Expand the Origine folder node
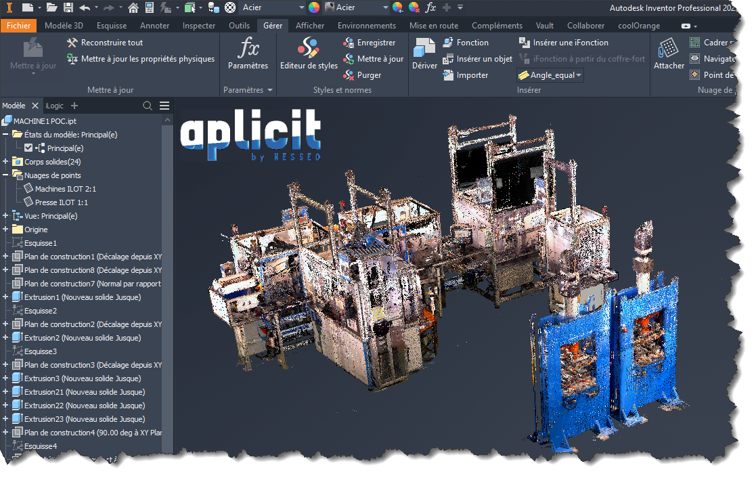 coord(5,230)
